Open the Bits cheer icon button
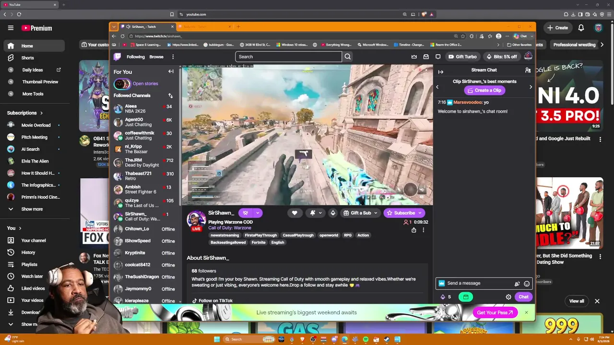 (333, 213)
